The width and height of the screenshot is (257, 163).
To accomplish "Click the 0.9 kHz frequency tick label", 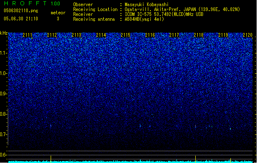I will 4,94.
